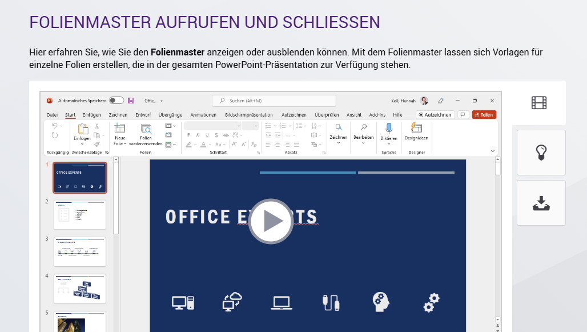587x332 pixels.
Task: Select slide 3 timeline thumbnail
Action: click(80, 252)
